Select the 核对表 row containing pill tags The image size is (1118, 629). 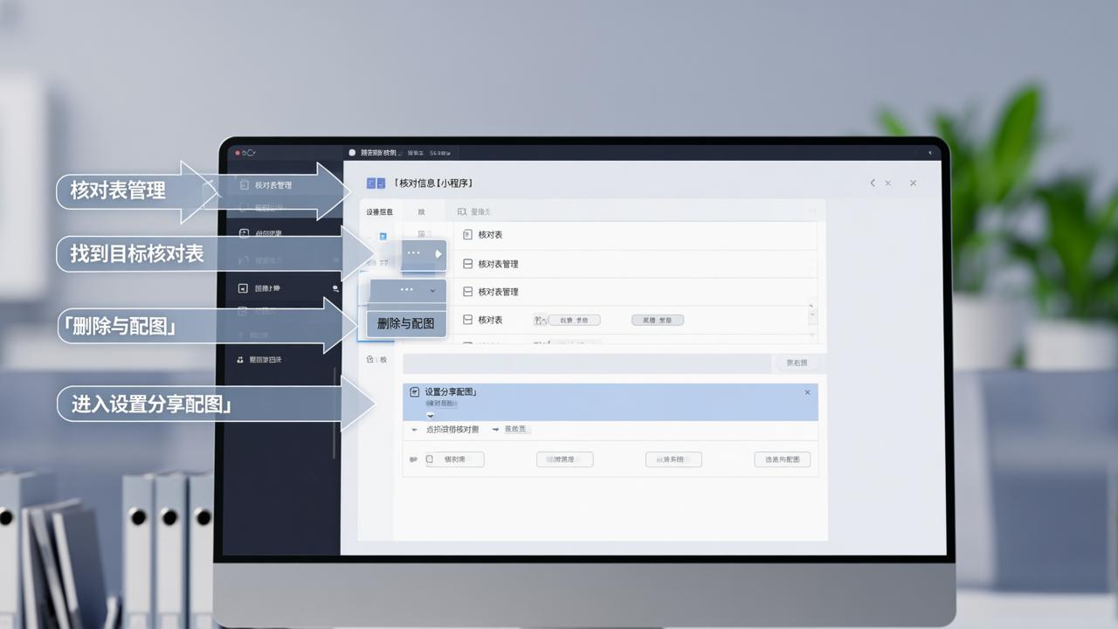click(x=635, y=320)
